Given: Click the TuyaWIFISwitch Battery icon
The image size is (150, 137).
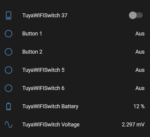Looking at the screenshot, I should [x=9, y=106].
